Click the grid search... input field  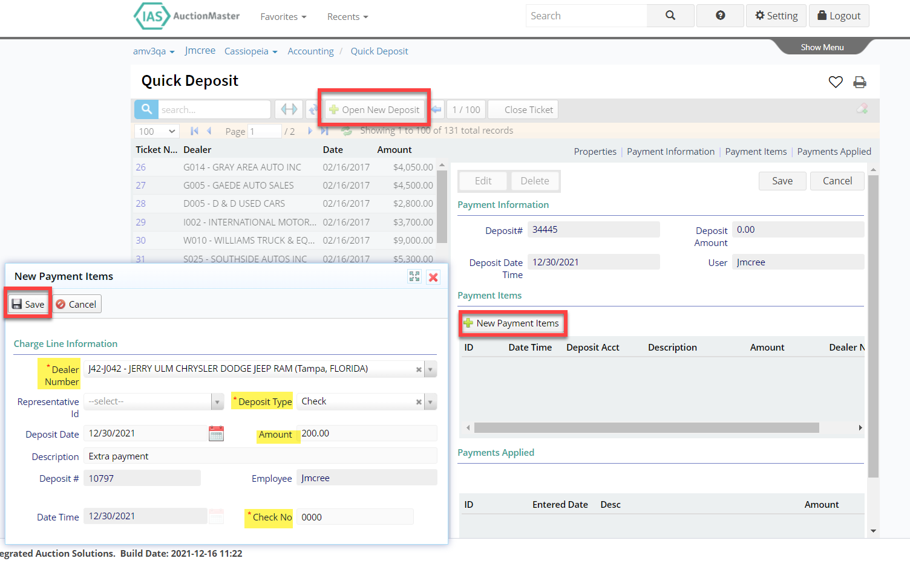point(214,109)
